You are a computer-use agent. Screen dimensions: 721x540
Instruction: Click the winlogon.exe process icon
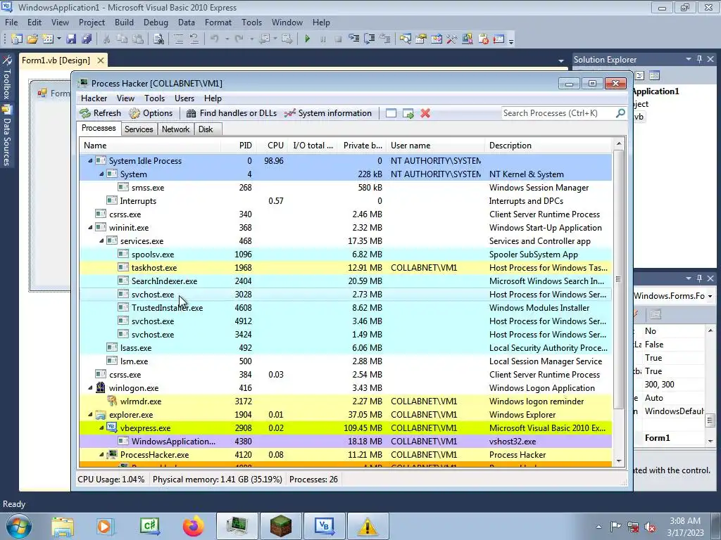click(x=100, y=387)
